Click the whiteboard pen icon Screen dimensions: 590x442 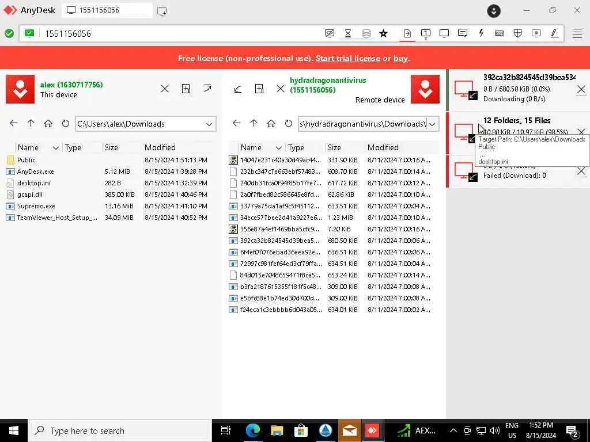click(554, 33)
